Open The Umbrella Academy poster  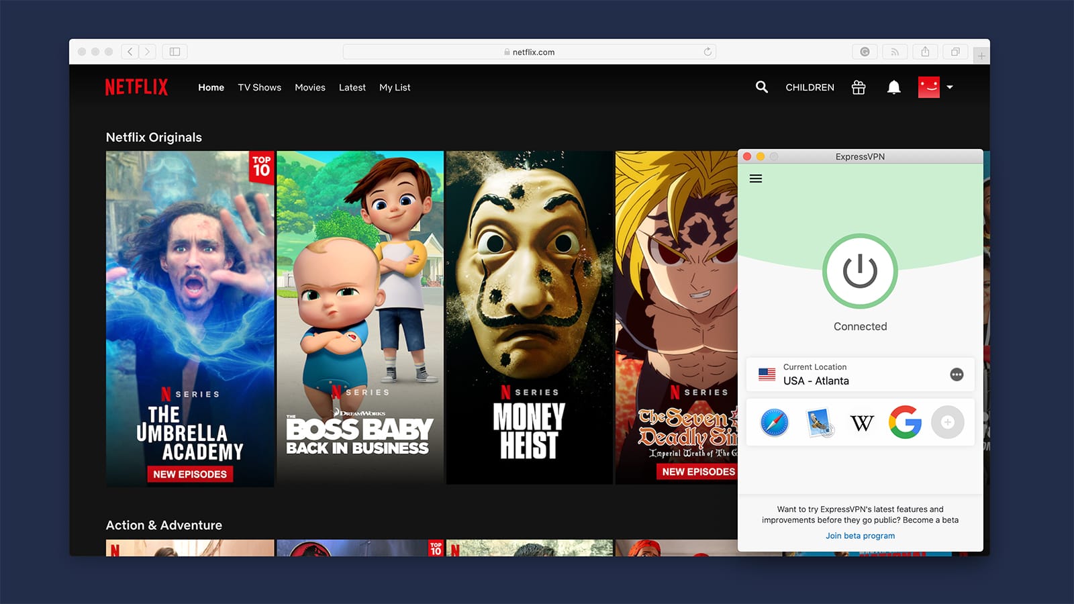[190, 318]
